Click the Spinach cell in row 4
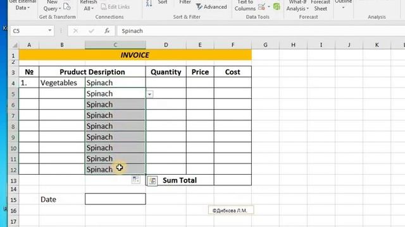Screen dimensions: 405x227 (x=115, y=83)
